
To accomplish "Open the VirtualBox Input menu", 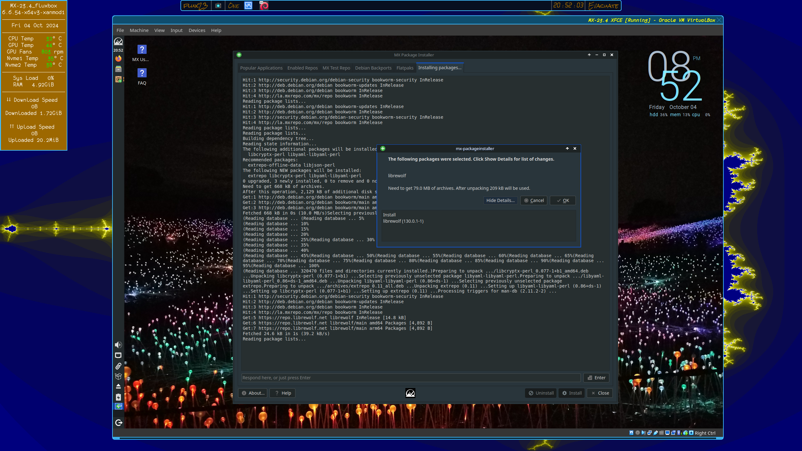I will pyautogui.click(x=176, y=30).
